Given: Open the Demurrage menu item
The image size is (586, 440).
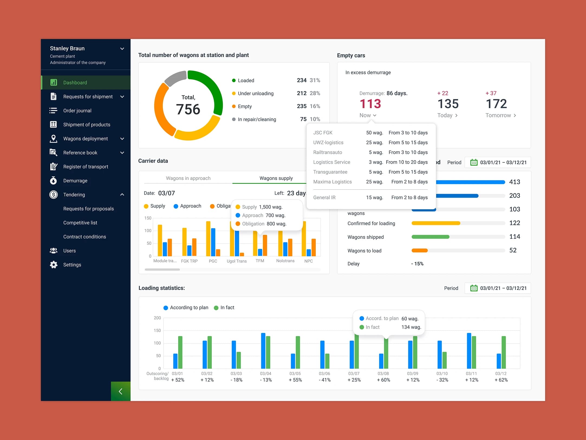Looking at the screenshot, I should click(86, 181).
